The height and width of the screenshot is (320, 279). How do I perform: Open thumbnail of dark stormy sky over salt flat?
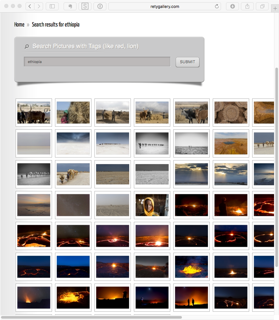click(x=73, y=143)
